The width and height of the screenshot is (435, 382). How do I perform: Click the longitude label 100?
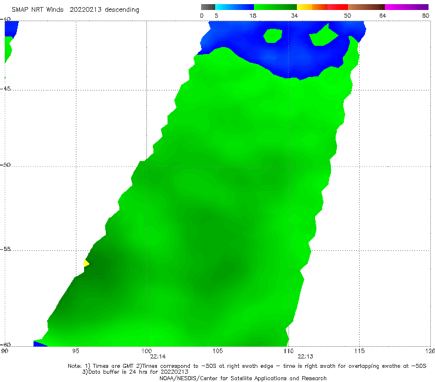pos(146,351)
